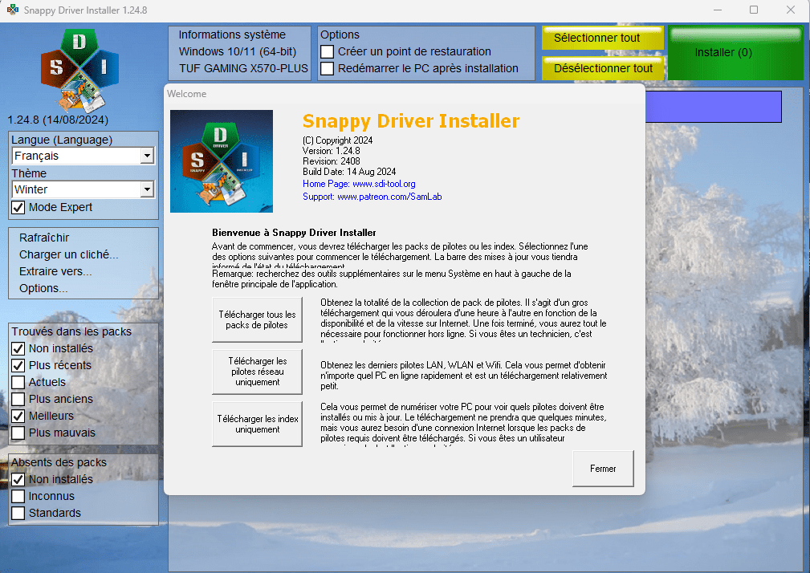The height and width of the screenshot is (573, 810).
Task: Click the green Installer (0) button
Action: 735,53
